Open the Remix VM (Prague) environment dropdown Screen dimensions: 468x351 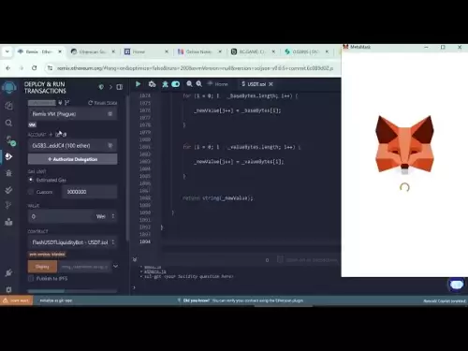click(x=72, y=114)
